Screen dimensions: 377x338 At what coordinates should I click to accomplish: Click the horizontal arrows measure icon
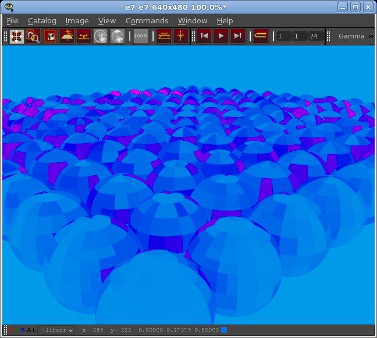pyautogui.click(x=84, y=36)
